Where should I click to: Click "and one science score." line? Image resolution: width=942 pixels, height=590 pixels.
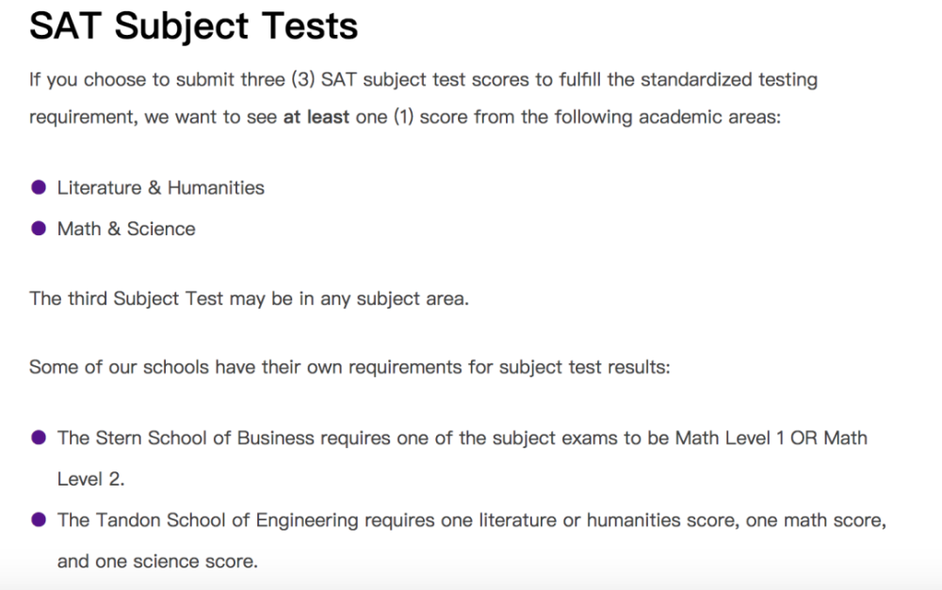coord(157,561)
